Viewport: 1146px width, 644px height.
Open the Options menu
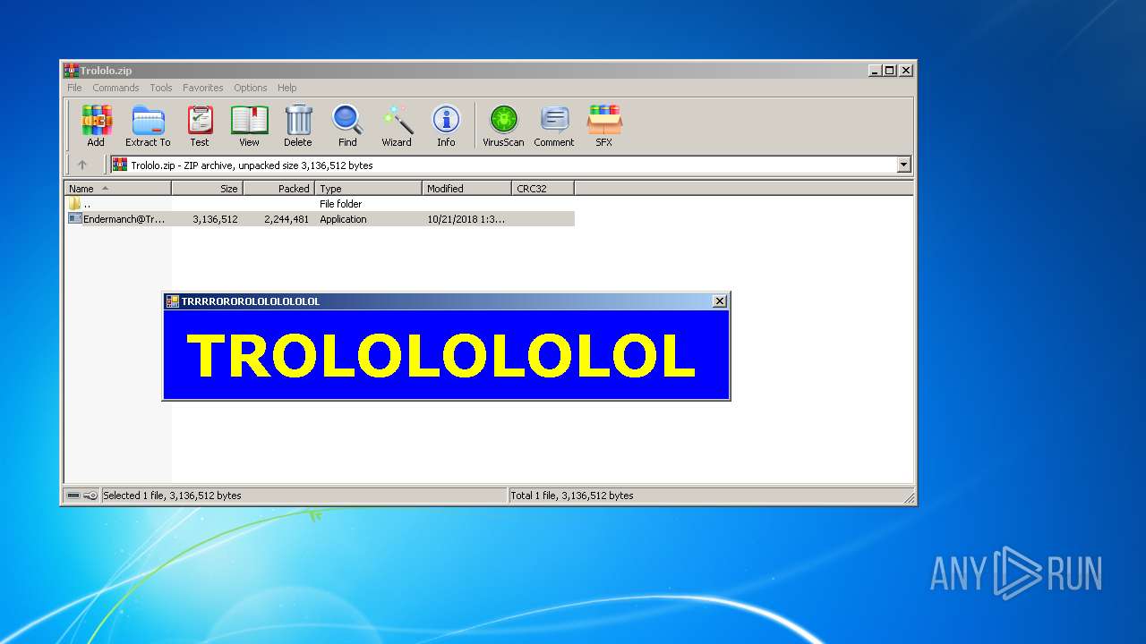tap(251, 88)
